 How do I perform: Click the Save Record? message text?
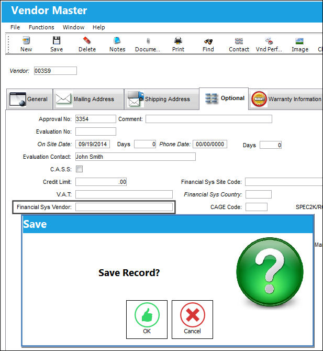pyautogui.click(x=129, y=272)
